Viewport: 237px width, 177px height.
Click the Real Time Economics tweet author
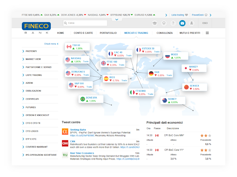[82, 153]
